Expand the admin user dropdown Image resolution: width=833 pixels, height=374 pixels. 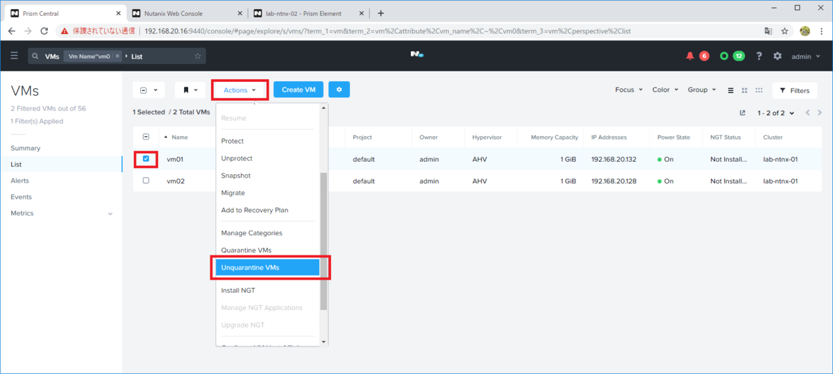(x=807, y=56)
